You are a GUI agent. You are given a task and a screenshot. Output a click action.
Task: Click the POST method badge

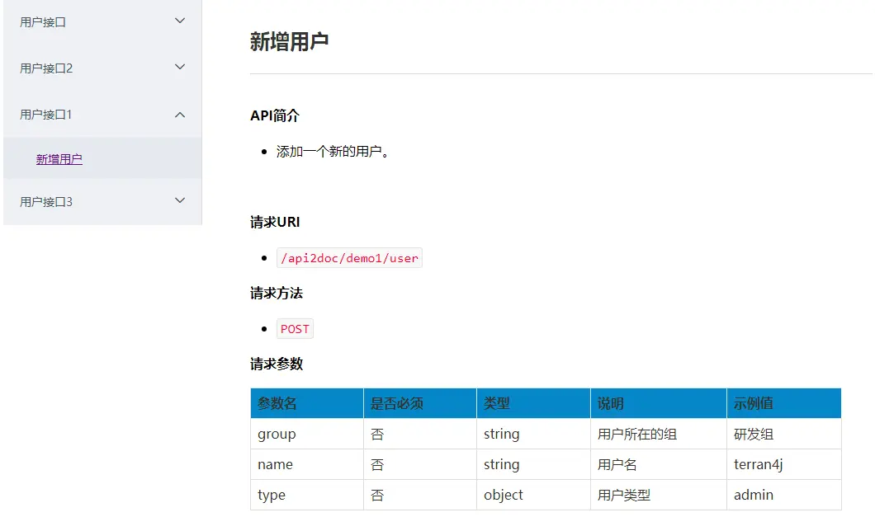click(295, 328)
